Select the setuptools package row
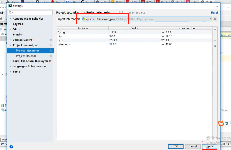231x150 pixels. pyautogui.click(x=134, y=44)
